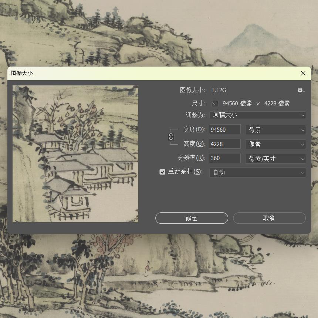Image resolution: width=318 pixels, height=318 pixels.
Task: Toggle the constrain proportions chain link
Action: click(171, 137)
